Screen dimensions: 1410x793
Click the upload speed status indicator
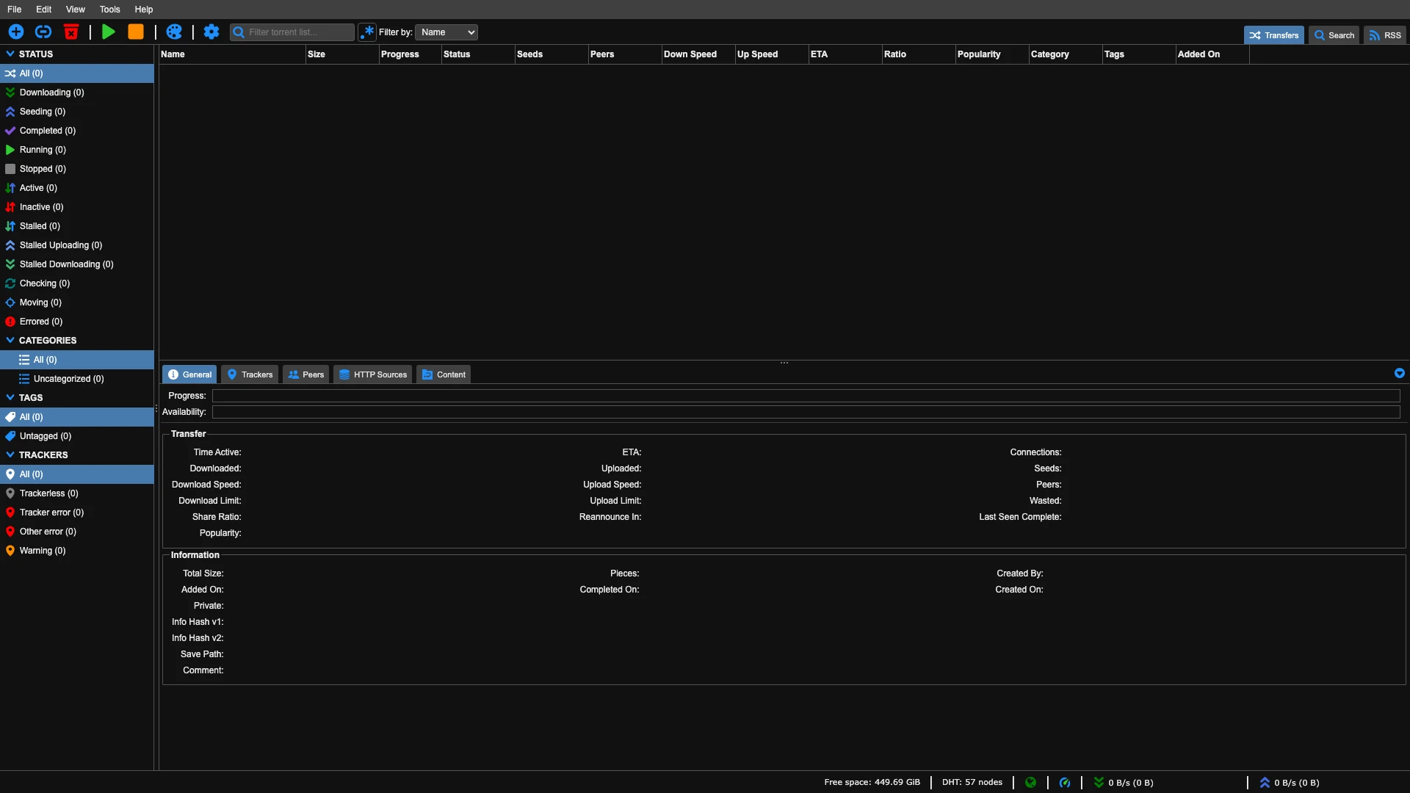[x=1290, y=783]
